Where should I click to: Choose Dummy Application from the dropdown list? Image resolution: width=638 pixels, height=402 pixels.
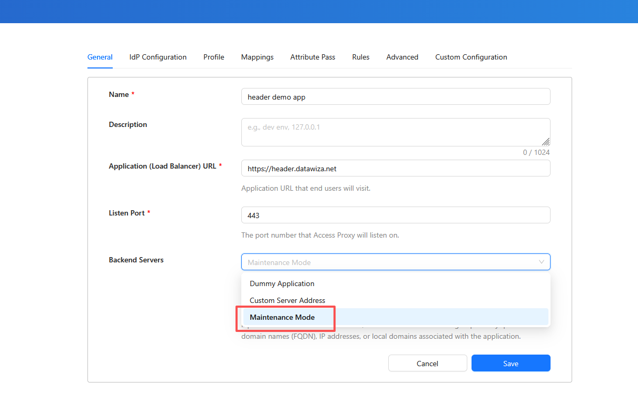282,283
